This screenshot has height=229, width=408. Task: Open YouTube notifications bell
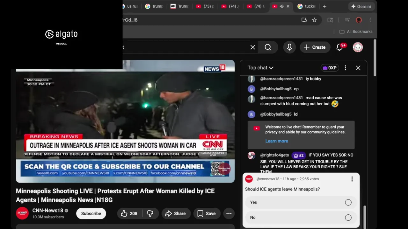[340, 47]
